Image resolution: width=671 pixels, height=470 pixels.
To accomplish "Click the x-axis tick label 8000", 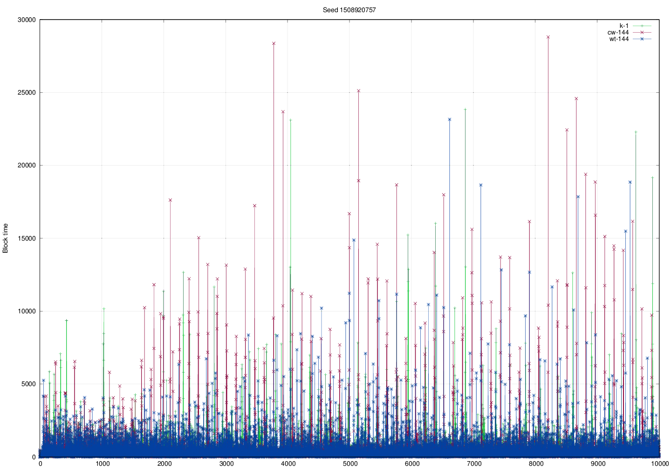I will click(536, 464).
